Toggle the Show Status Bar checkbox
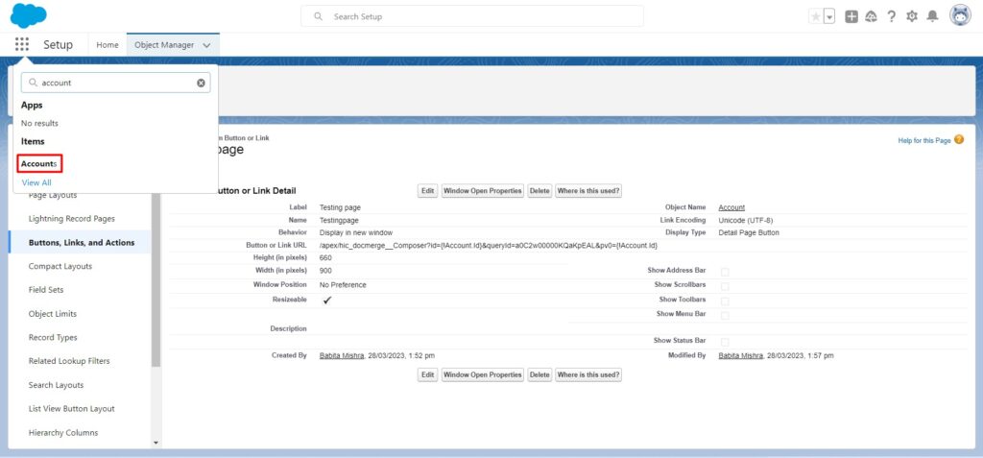The width and height of the screenshot is (983, 458). click(x=725, y=342)
